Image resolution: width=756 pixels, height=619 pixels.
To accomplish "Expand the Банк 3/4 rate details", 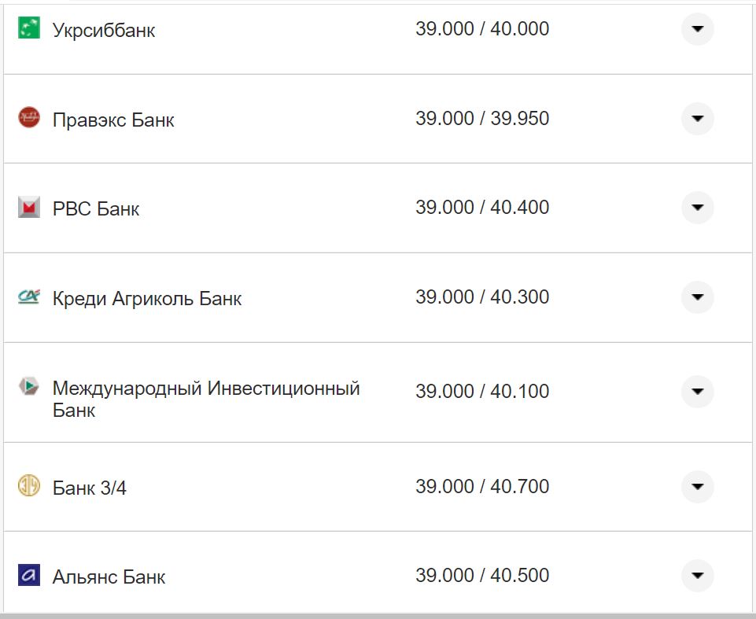I will [697, 487].
